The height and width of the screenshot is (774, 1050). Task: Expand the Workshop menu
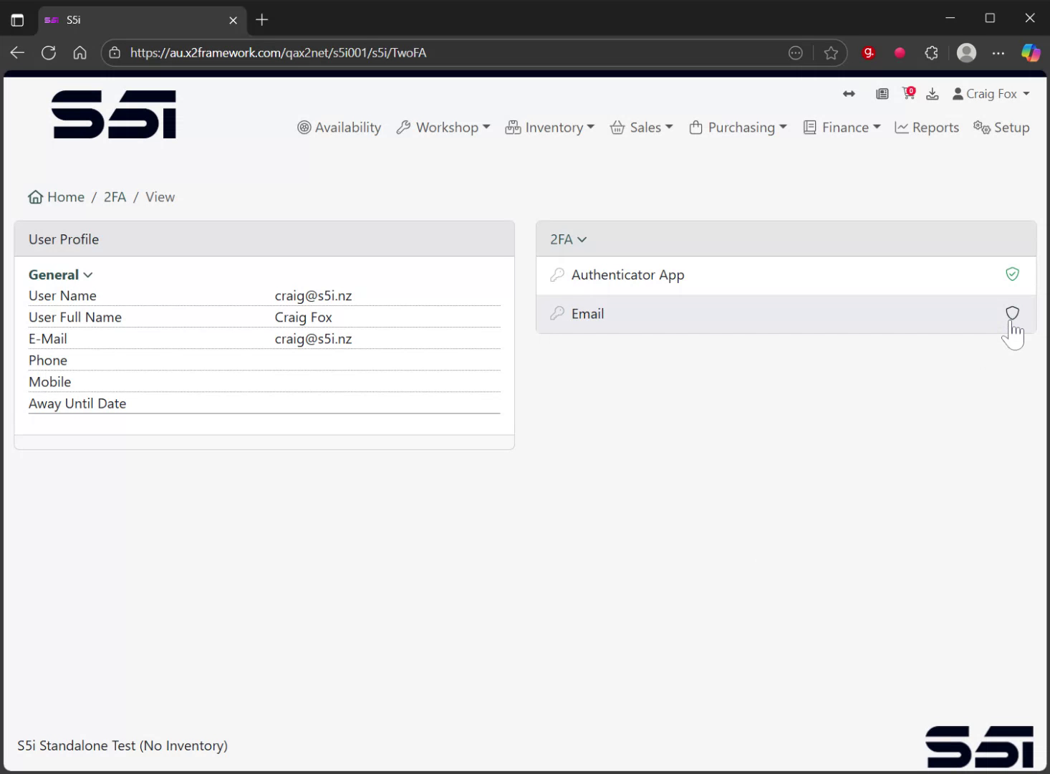pyautogui.click(x=443, y=128)
